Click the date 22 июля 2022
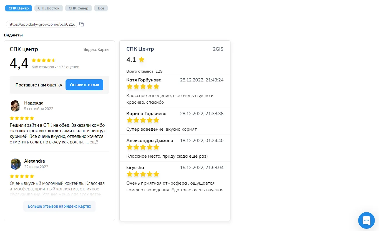Viewport: 379px width, 231px height. (36, 167)
